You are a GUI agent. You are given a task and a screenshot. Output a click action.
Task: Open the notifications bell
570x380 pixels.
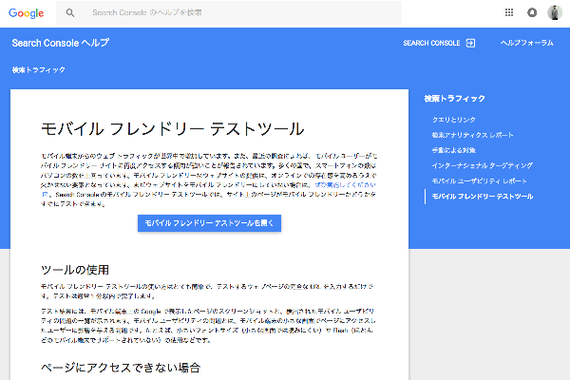pos(532,12)
